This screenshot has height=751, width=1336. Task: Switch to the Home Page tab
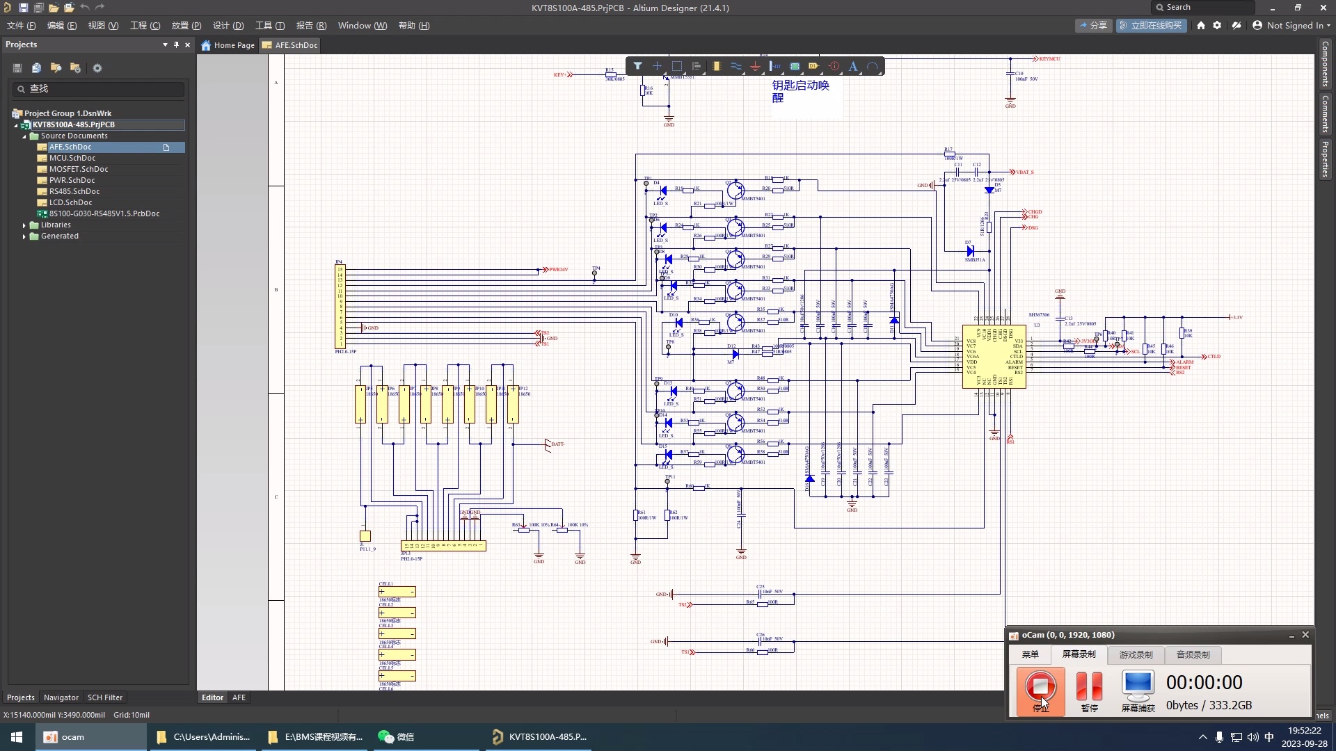click(228, 45)
